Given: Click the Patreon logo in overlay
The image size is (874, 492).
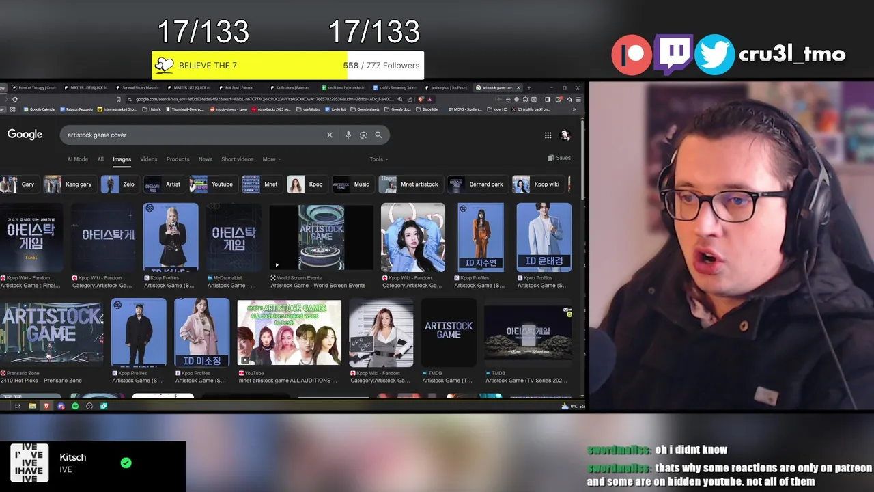Looking at the screenshot, I should tap(632, 55).
